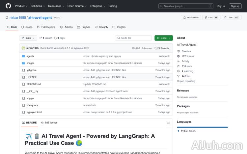247x154 pixels.
Task: Switch to the MIT license tab
Action: coord(49,123)
